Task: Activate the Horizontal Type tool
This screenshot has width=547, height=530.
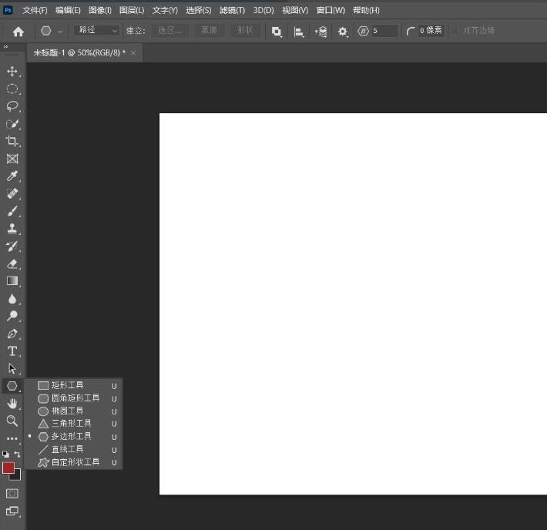Action: (x=12, y=351)
